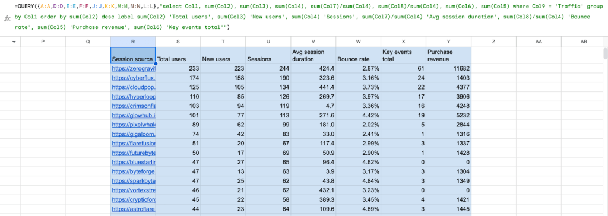Open the https://futurebyte link

pos(134,153)
